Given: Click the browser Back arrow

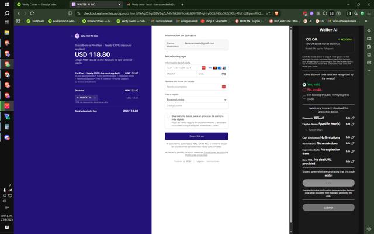Looking at the screenshot, I should click(19, 13).
